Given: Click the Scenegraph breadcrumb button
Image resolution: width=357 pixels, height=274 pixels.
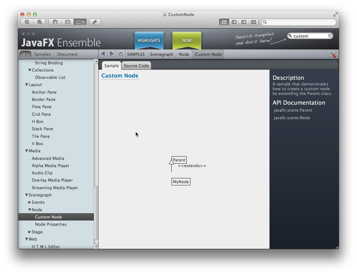Looking at the screenshot, I should click(161, 54).
